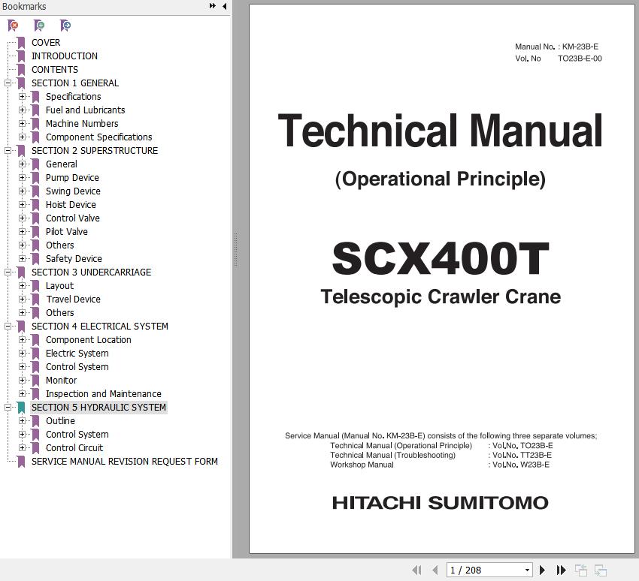The image size is (639, 581).
Task: Collapse SECTION 5 HYDRAULIC SYSTEM node
Action: [8, 408]
